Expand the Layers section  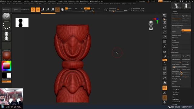[174, 97]
